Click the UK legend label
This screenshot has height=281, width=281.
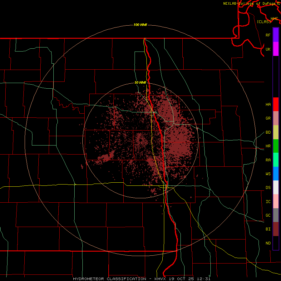click(268, 49)
